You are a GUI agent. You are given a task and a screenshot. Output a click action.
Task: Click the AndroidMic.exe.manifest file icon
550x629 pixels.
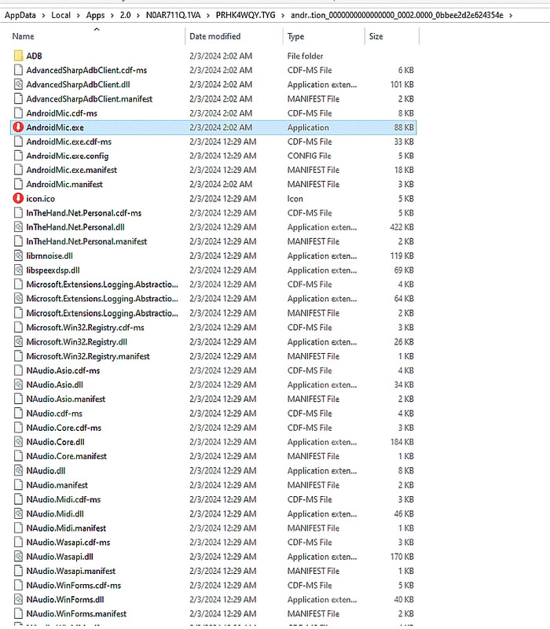click(x=18, y=170)
